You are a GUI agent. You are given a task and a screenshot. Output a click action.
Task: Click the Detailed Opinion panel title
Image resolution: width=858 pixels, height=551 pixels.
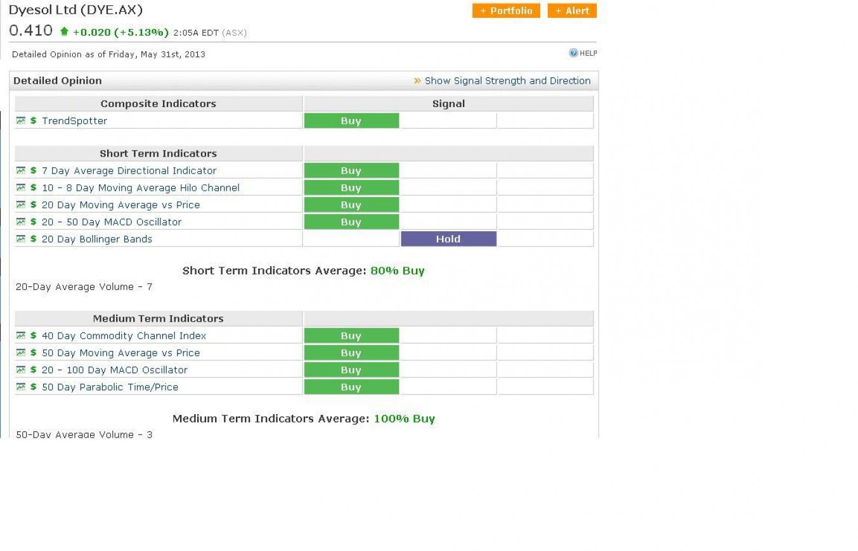(58, 80)
